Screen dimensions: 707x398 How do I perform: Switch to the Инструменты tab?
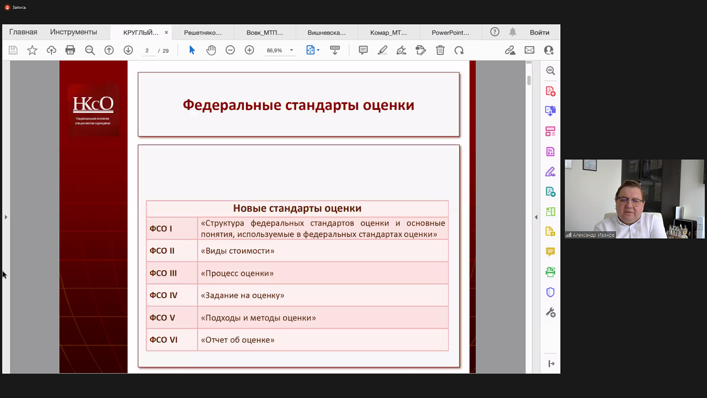click(73, 32)
